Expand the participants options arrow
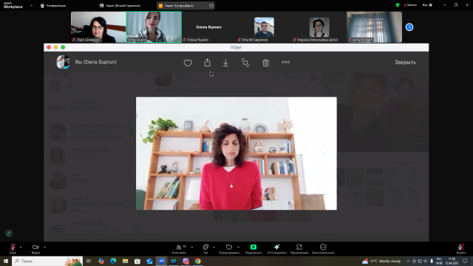 click(x=192, y=247)
